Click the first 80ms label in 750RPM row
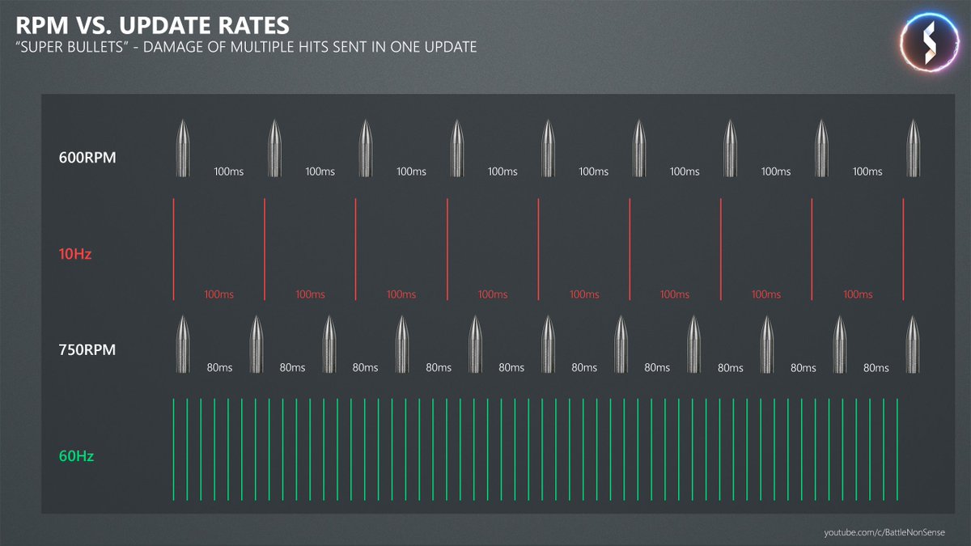 219,367
